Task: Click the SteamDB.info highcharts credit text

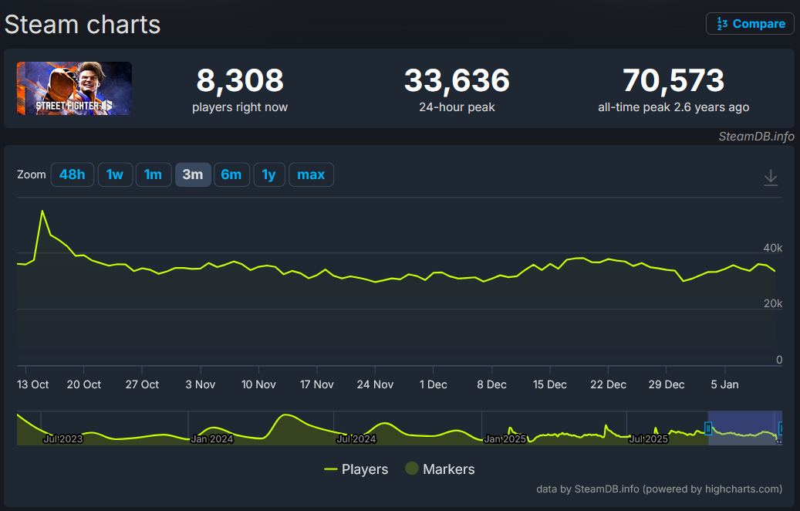Action: pos(659,489)
